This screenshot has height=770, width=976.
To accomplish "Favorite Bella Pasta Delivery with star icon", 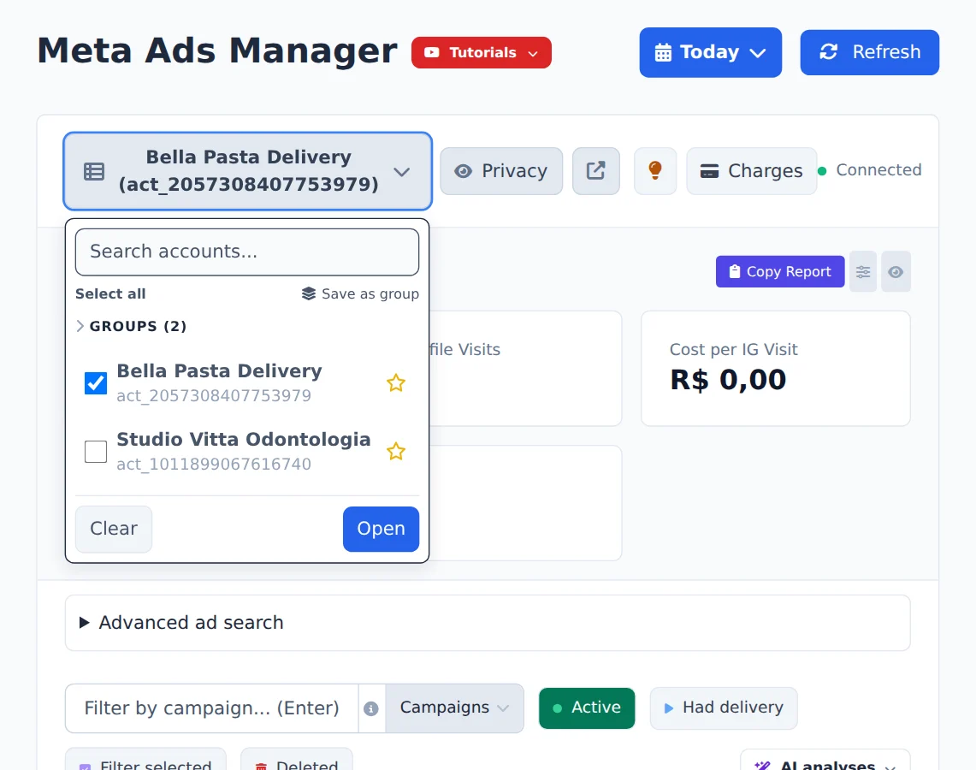I will [x=396, y=382].
